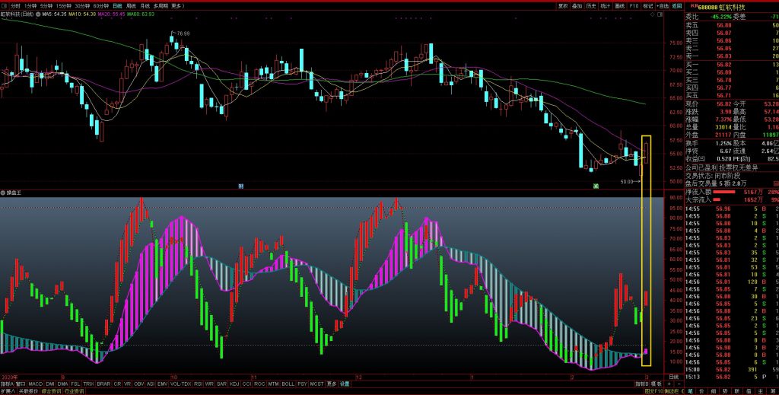Click the 设置 settings button in indicator bar
This screenshot has width=779, height=395.
pos(345,384)
